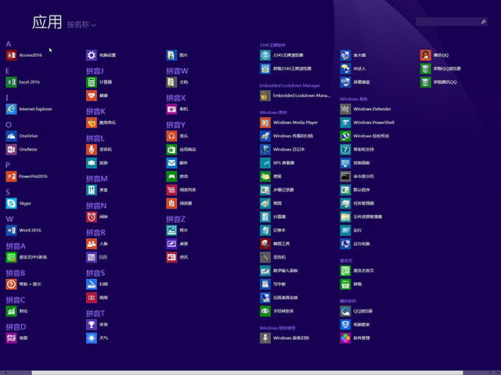Image resolution: width=501 pixels, height=375 pixels.
Task: Launch Windows PowerShell
Action: coord(367,123)
